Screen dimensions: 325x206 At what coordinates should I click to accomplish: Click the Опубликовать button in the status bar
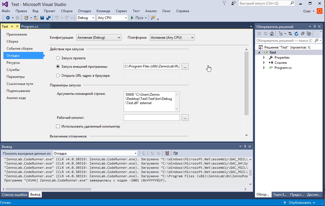(x=300, y=203)
